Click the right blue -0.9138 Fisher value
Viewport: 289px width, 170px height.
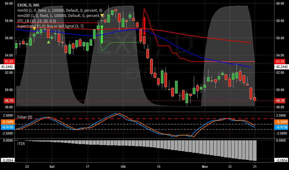(281, 127)
